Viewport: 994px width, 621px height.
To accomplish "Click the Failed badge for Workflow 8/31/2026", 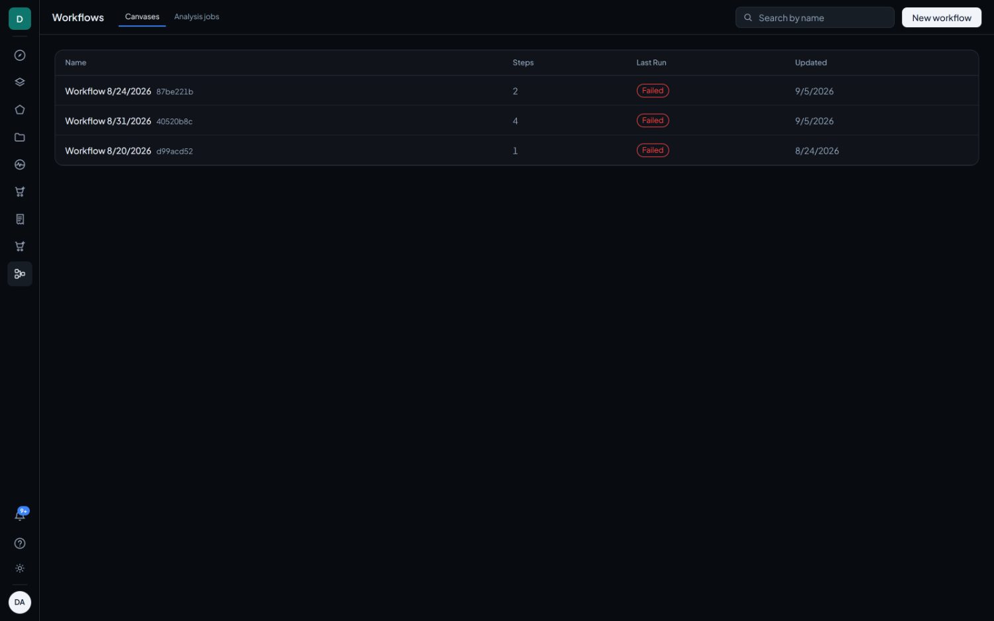I will (x=653, y=120).
